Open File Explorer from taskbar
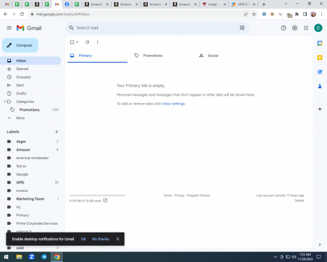Screen dimensions: 327x262 [x=19, y=257]
